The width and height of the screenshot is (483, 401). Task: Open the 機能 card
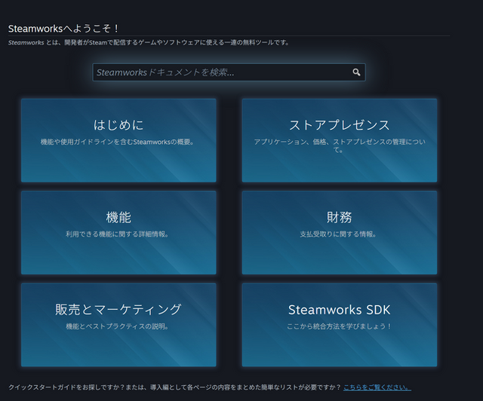[x=118, y=232]
